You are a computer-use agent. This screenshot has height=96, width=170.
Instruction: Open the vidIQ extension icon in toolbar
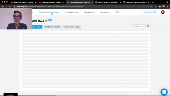[x=156, y=6]
